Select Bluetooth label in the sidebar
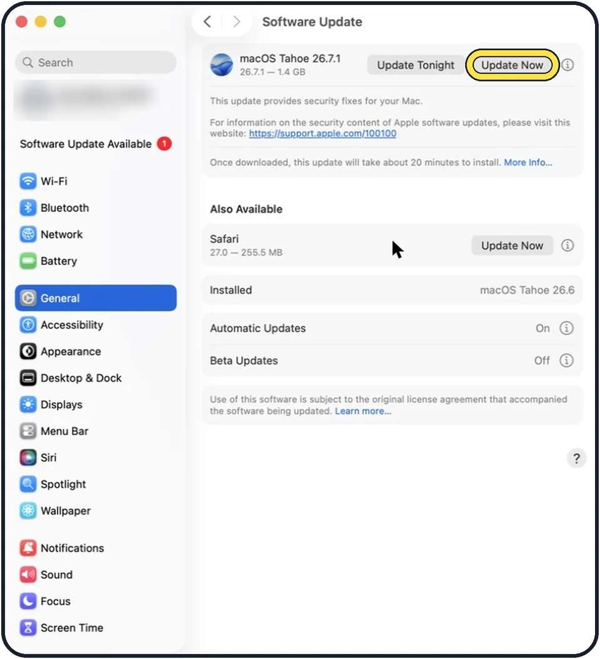The width and height of the screenshot is (600, 659). pyautogui.click(x=65, y=208)
